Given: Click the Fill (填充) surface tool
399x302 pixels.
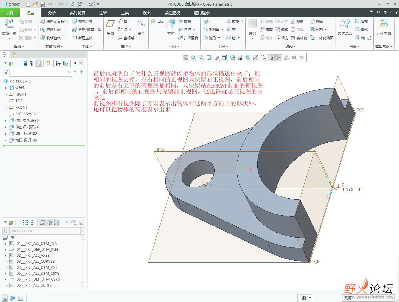Looking at the screenshot, I should tap(361, 21).
